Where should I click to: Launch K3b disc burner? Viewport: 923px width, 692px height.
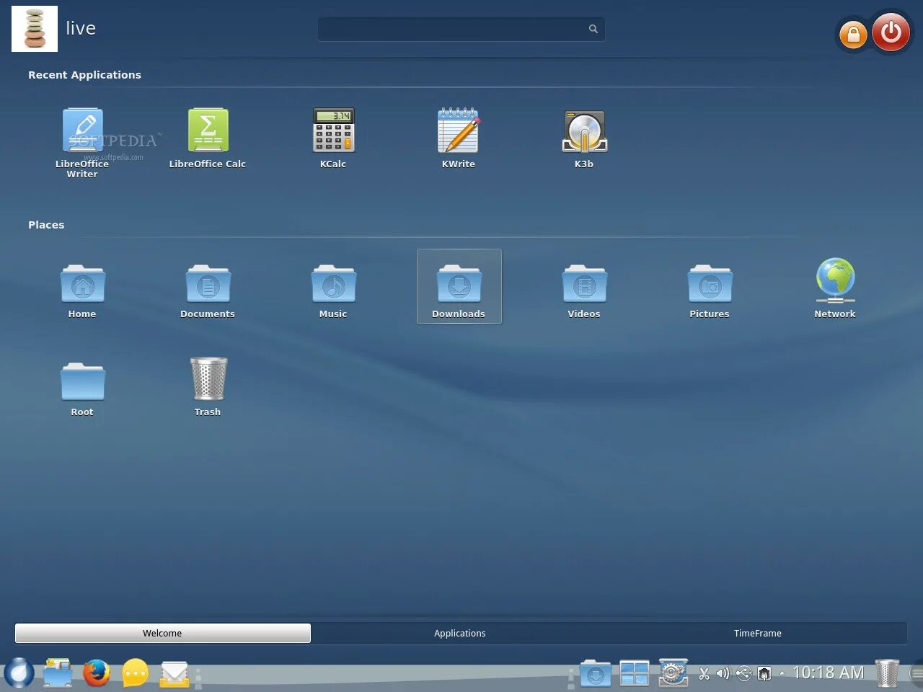point(584,138)
